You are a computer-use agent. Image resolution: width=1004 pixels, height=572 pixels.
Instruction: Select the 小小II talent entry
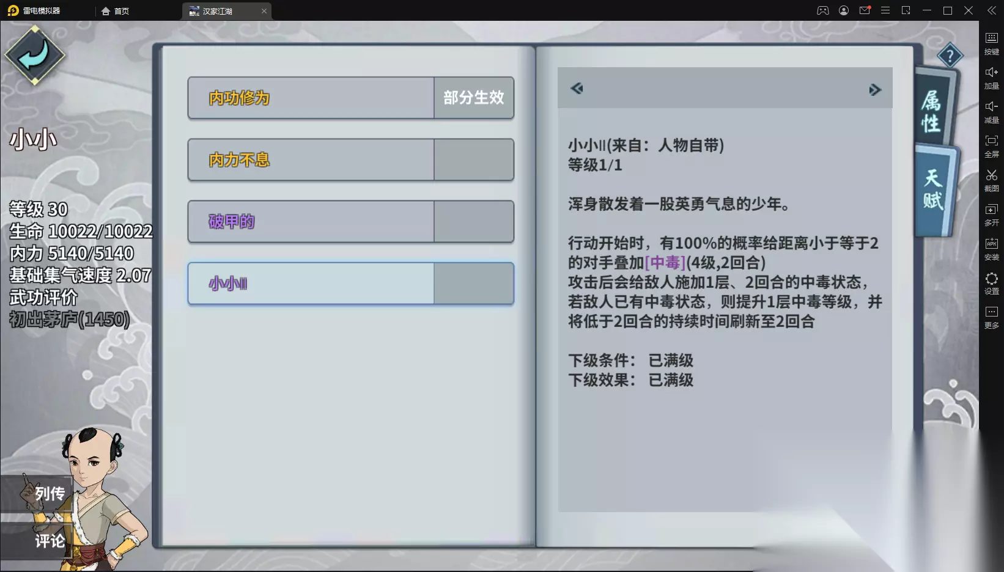350,284
